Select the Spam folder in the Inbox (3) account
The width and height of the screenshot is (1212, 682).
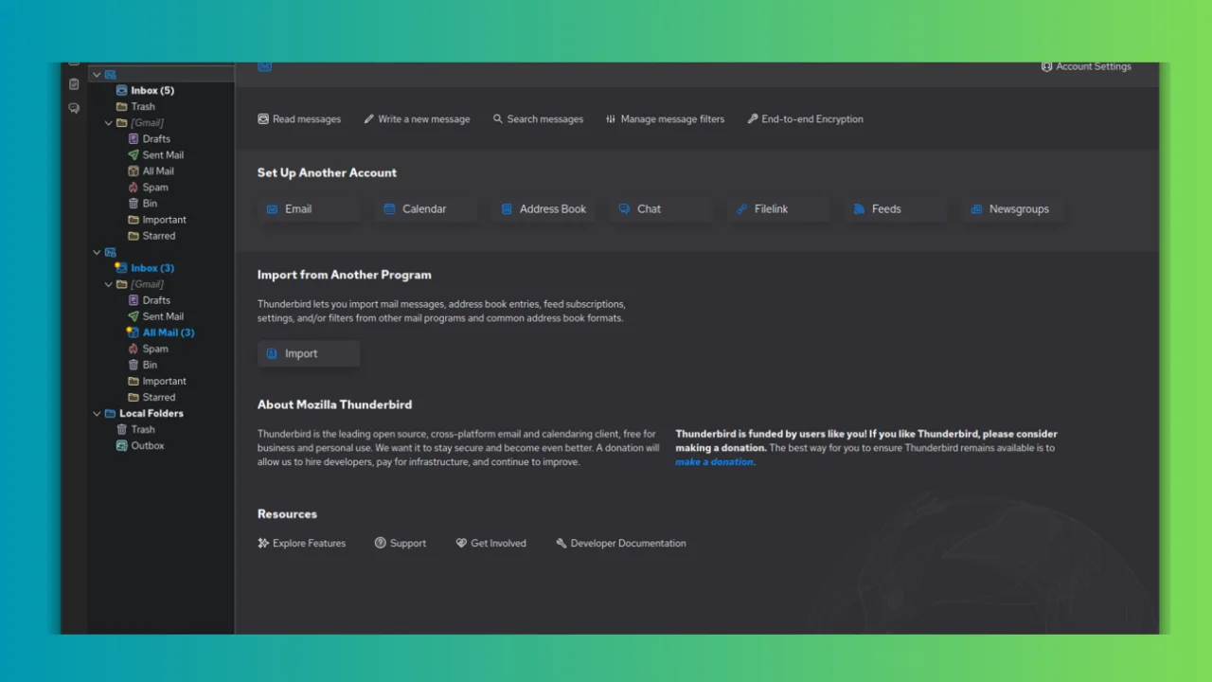(x=155, y=349)
